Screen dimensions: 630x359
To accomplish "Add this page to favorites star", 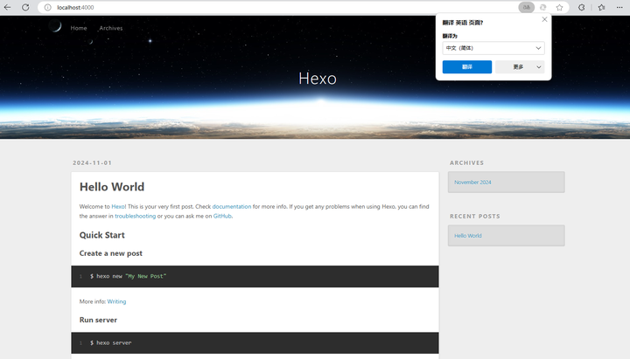I will tap(560, 7).
